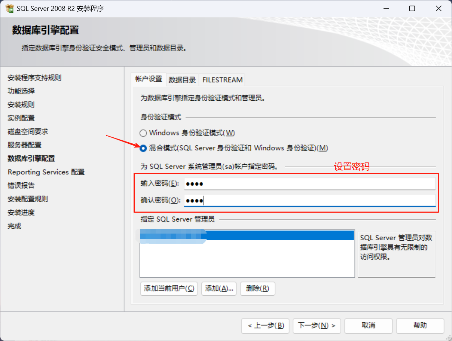Click 数据库引擎配置 step in sidebar

coord(31,159)
